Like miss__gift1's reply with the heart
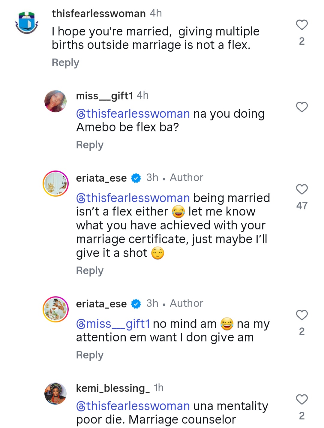 302,107
